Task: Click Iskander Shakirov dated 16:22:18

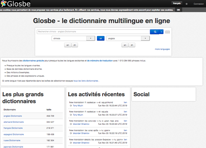Action: [x=81, y=133]
